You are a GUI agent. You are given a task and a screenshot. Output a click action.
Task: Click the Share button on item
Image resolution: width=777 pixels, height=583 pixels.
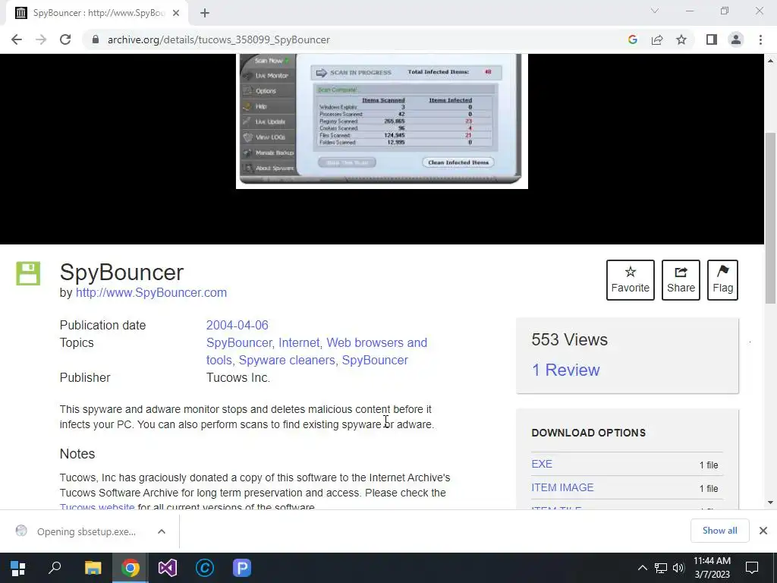pos(681,280)
